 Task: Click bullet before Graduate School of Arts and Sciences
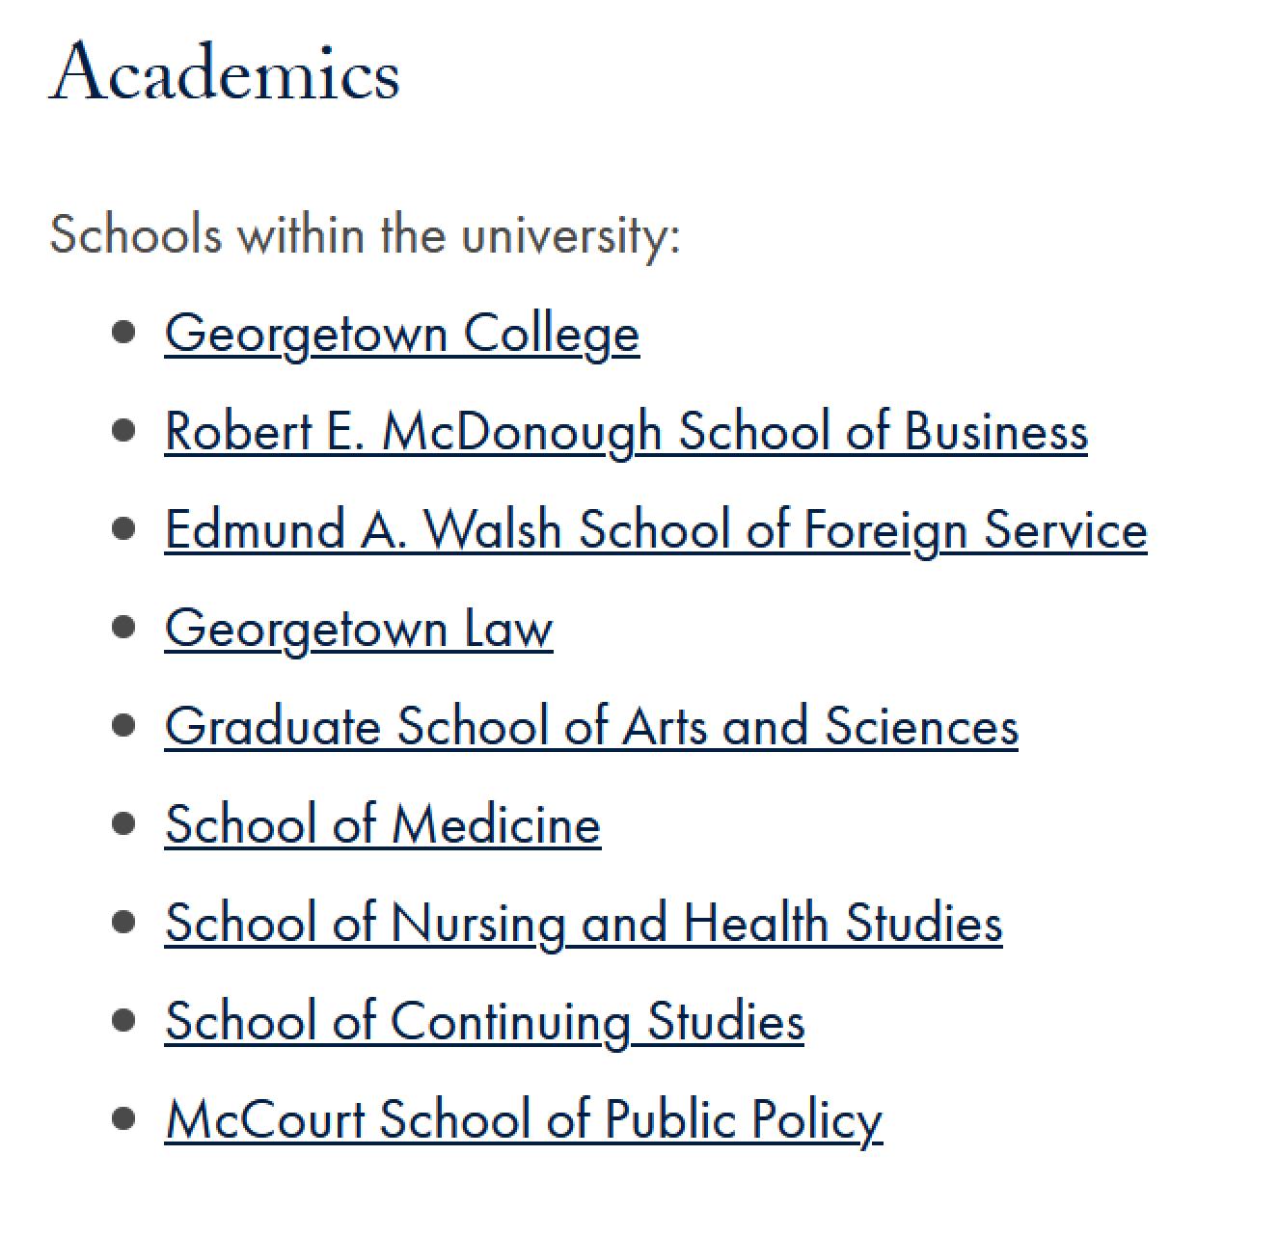pos(123,725)
